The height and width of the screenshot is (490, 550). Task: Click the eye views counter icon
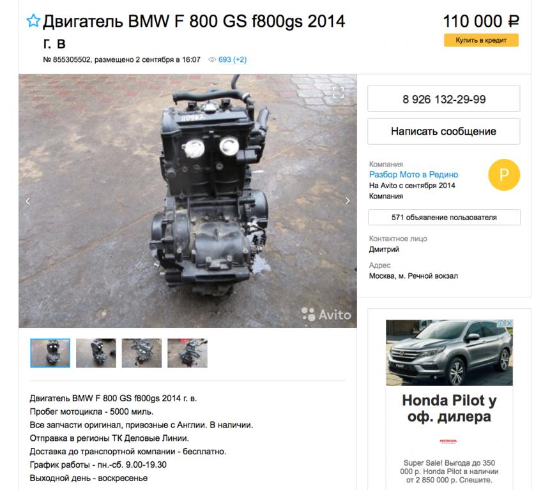tap(212, 59)
